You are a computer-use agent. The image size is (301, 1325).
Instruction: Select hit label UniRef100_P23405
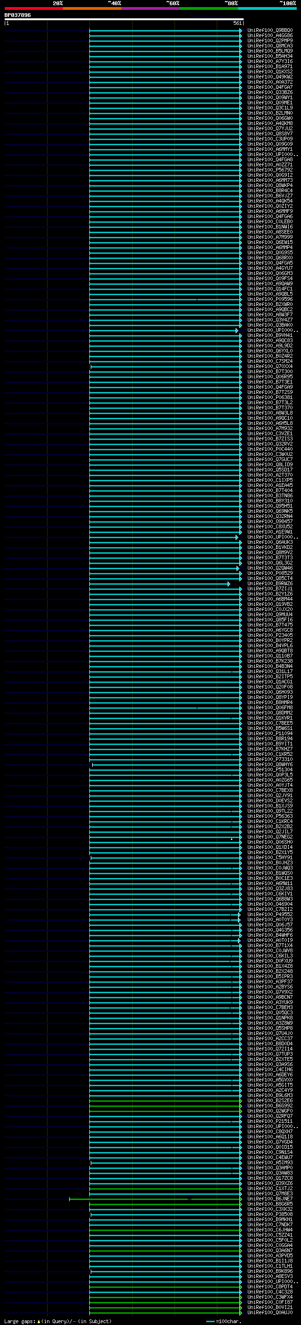tap(270, 635)
